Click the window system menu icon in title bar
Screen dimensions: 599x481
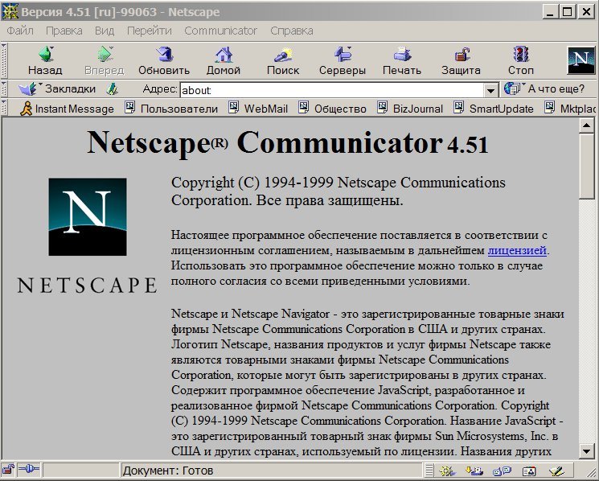pos(10,12)
